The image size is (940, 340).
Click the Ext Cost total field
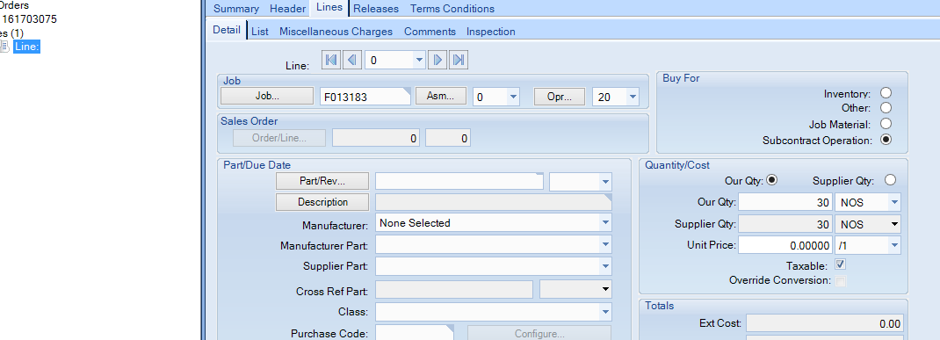click(824, 323)
